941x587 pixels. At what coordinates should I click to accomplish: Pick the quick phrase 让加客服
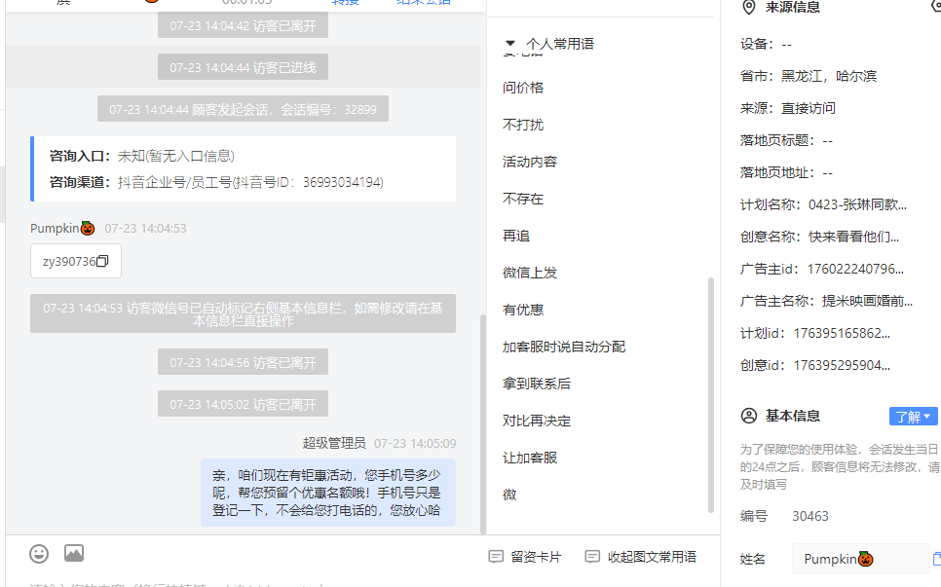point(530,459)
